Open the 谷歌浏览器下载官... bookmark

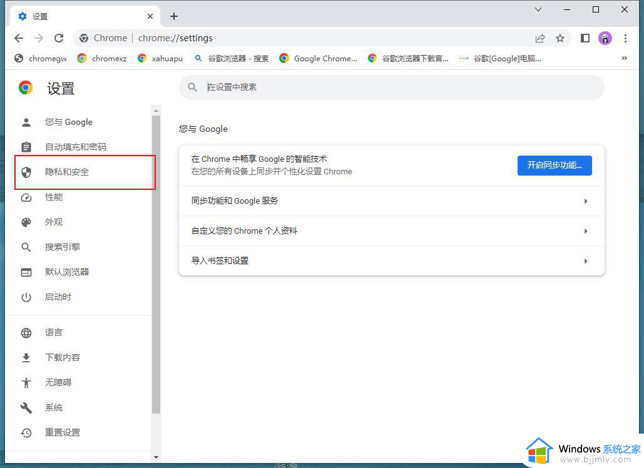(x=408, y=58)
